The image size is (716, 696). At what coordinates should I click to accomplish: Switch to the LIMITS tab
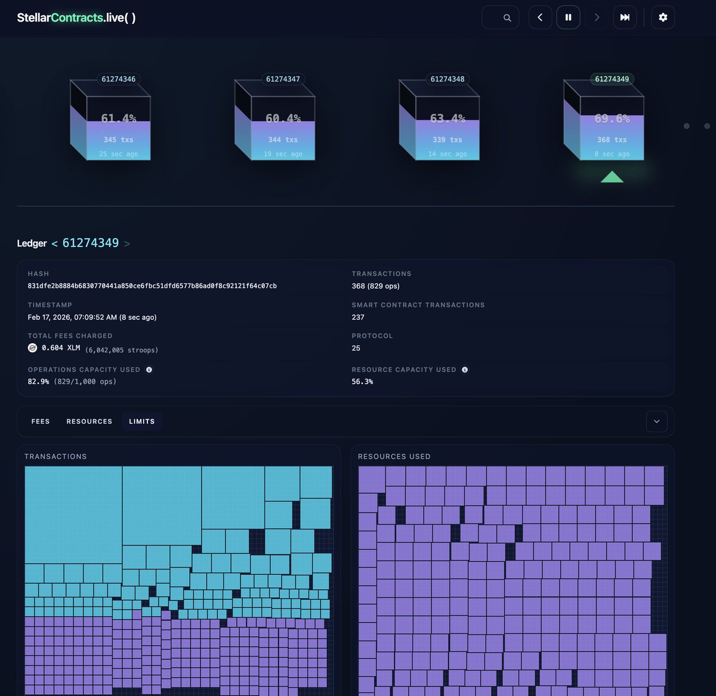tap(142, 421)
